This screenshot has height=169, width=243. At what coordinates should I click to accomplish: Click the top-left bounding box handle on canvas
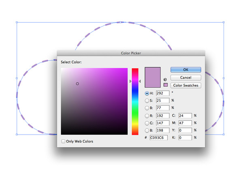(17, 22)
